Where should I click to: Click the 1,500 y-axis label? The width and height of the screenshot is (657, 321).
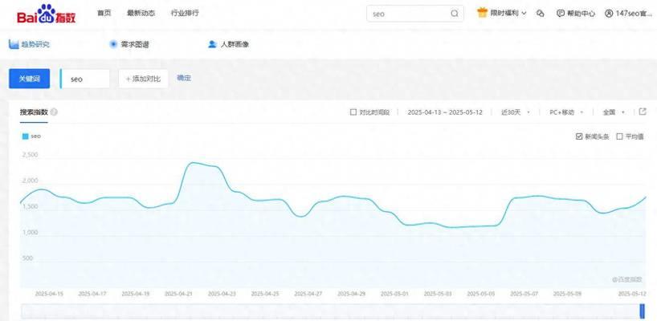(x=30, y=207)
